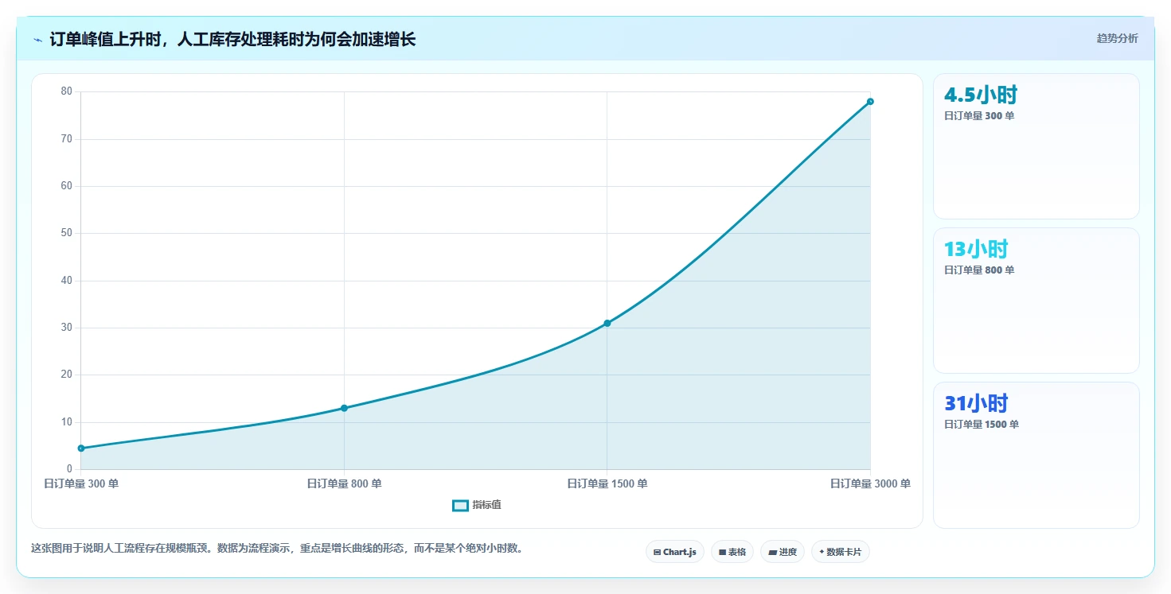The image size is (1171, 594).
Task: Click x-axis label 日订单量 800 单
Action: pyautogui.click(x=344, y=483)
